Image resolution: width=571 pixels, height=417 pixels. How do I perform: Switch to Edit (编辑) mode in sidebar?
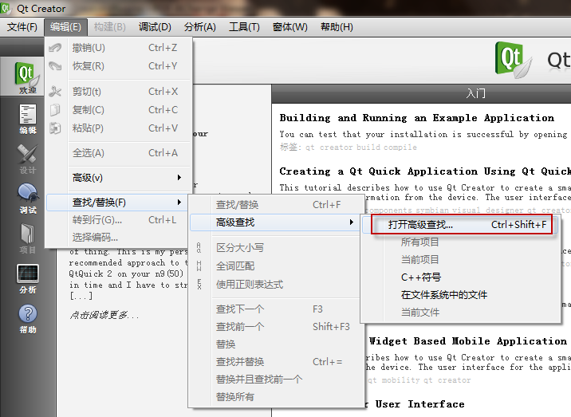(28, 119)
